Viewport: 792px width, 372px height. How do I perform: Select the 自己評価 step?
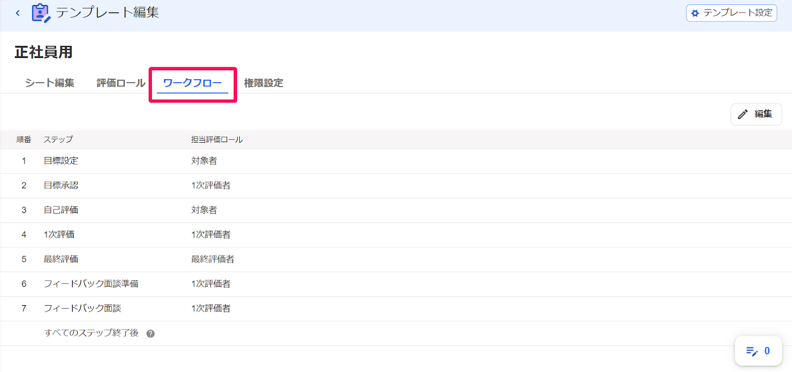(x=61, y=210)
